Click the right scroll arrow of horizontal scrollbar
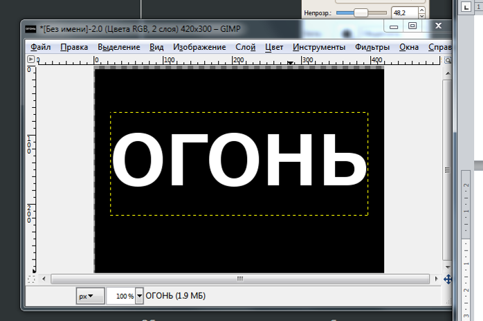This screenshot has height=321, width=483. tap(436, 279)
